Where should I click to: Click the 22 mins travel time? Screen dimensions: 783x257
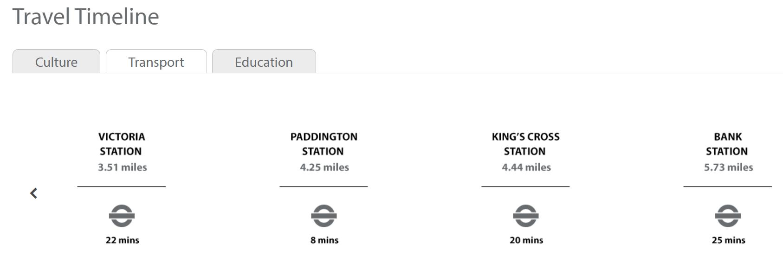[123, 240]
